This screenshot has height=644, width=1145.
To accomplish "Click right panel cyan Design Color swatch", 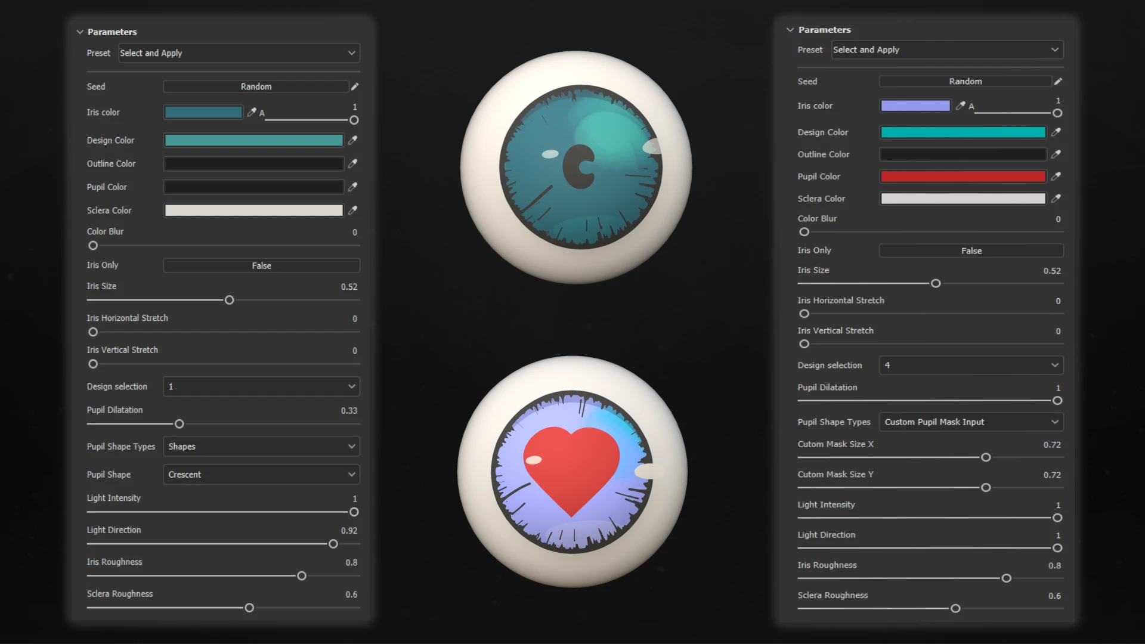I will point(963,132).
